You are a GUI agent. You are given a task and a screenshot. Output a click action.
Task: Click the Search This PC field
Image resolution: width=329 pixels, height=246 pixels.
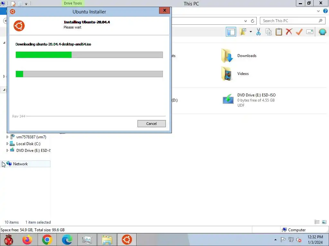click(289, 21)
